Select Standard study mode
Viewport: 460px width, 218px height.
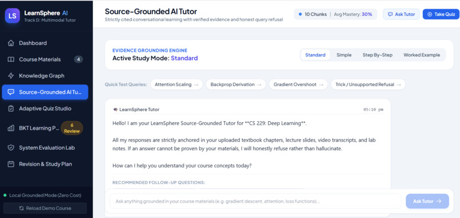(316, 55)
